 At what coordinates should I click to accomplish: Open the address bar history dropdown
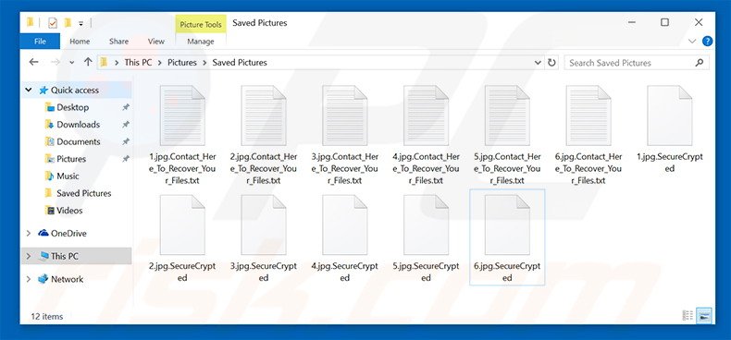(x=538, y=63)
